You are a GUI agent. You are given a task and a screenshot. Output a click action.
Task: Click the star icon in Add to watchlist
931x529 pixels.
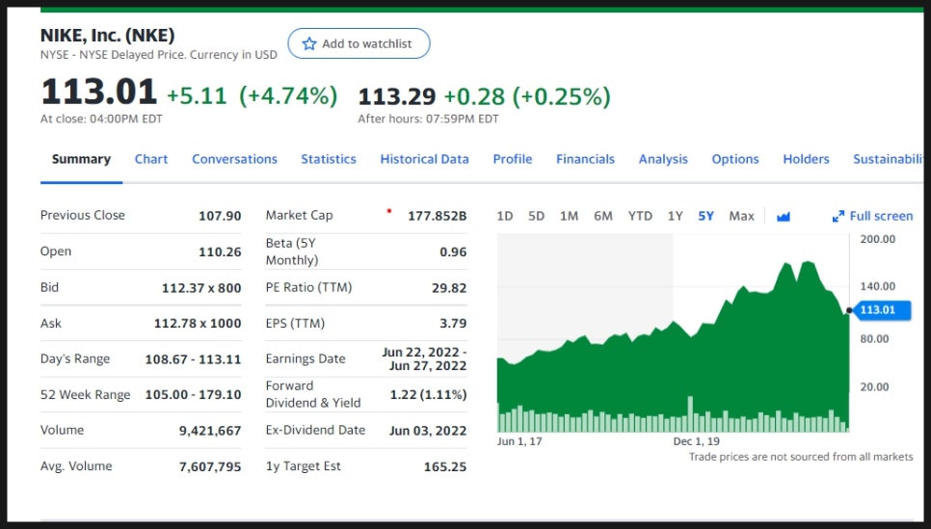pyautogui.click(x=308, y=44)
